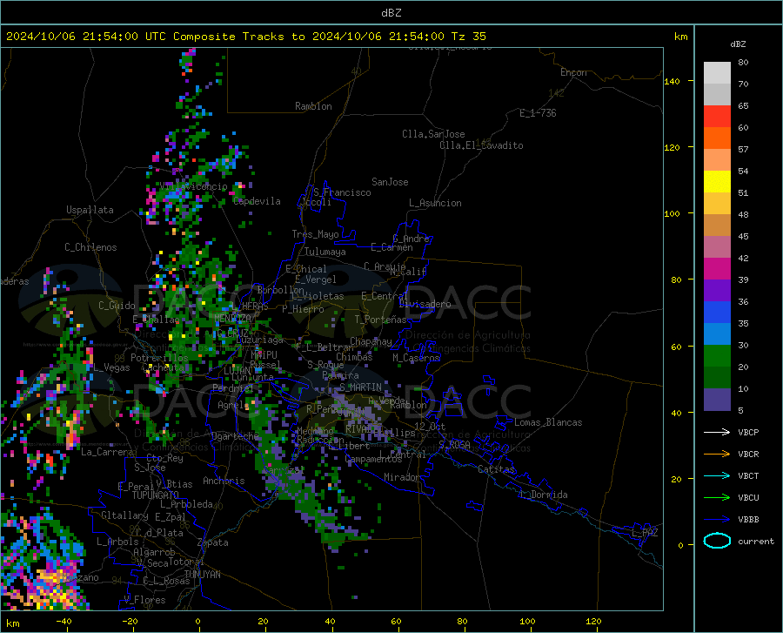Click the TUPUNGATO place label
The image size is (783, 633).
click(156, 495)
